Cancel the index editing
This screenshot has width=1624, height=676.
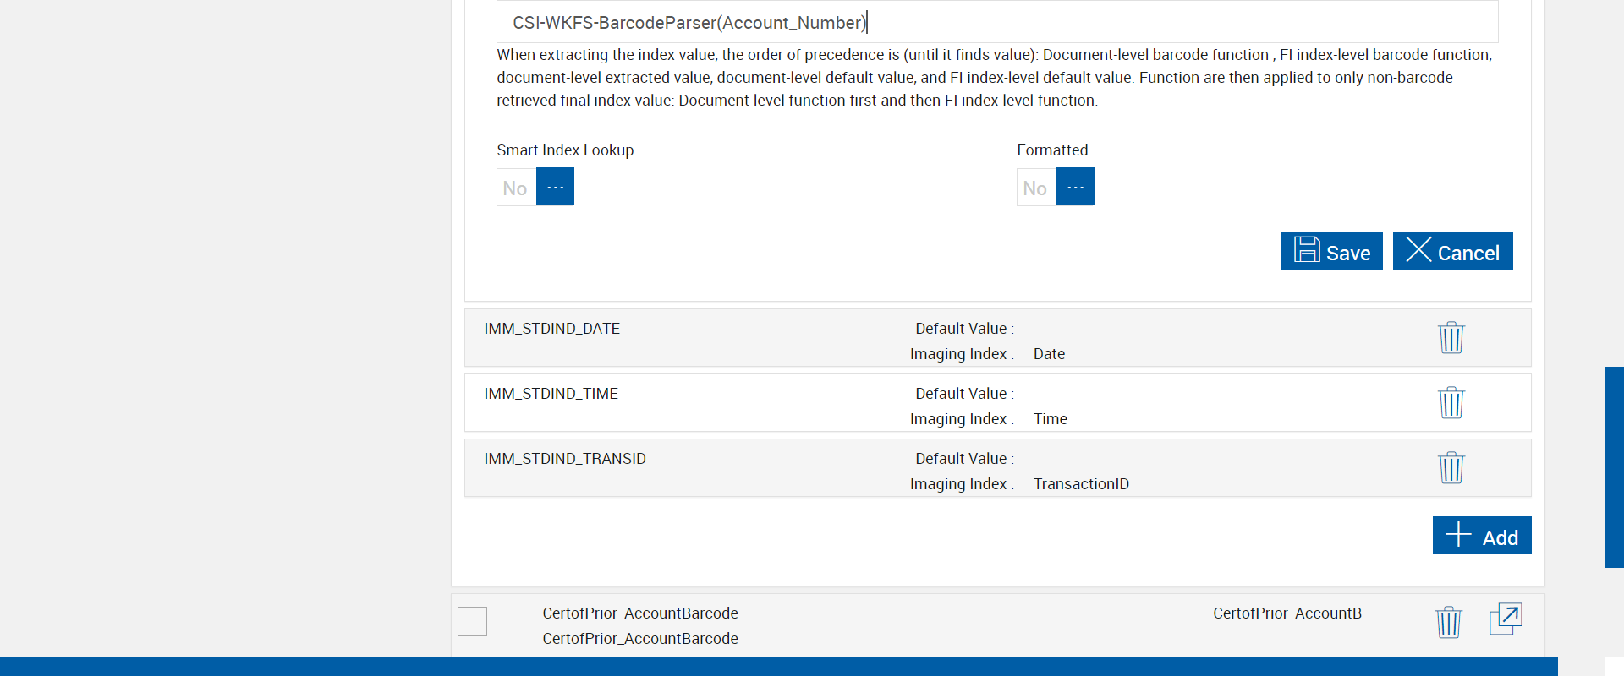click(x=1453, y=251)
